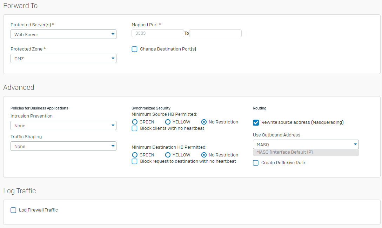Select GREEN for Minimum Destination HB
Viewport: 382px width, 228px height.
click(x=135, y=155)
